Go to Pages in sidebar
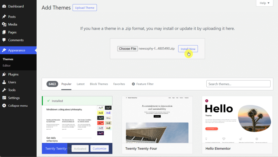The width and height of the screenshot is (278, 157). (x=18, y=32)
